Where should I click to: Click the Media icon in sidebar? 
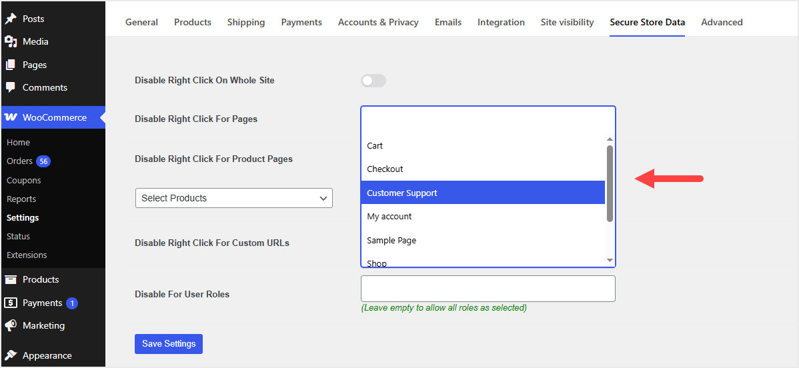pos(11,41)
